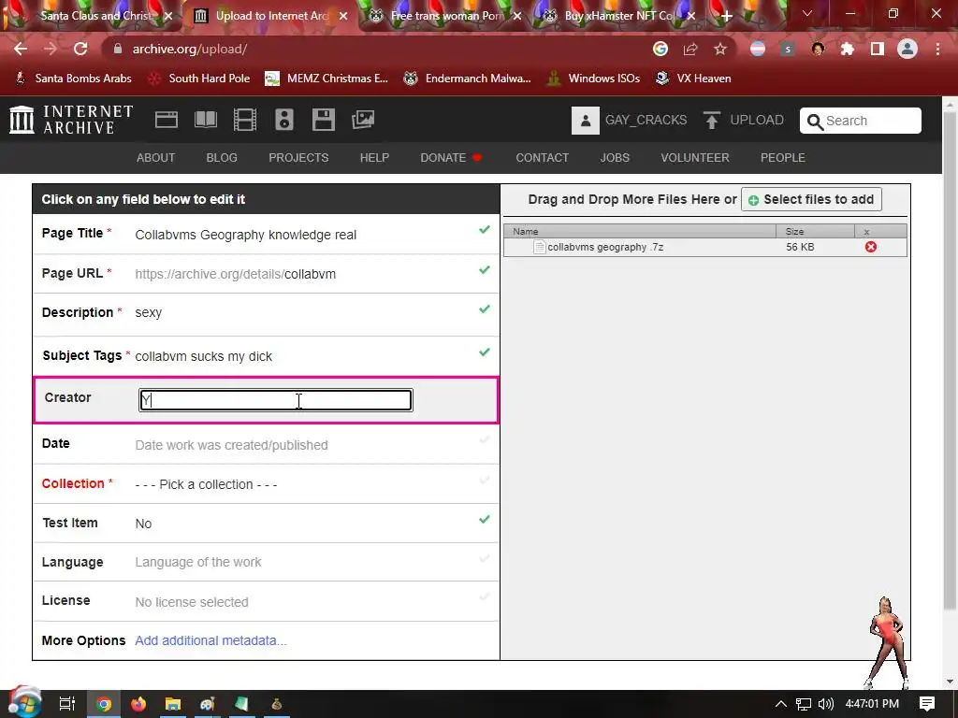Reload the current page
This screenshot has width=958, height=718.
(80, 49)
